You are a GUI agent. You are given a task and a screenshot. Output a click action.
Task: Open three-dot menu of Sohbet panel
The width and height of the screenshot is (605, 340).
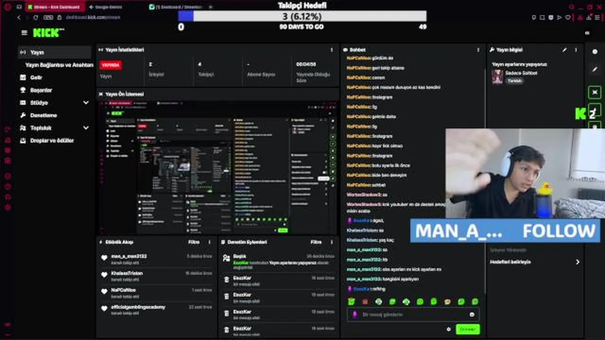(478, 50)
